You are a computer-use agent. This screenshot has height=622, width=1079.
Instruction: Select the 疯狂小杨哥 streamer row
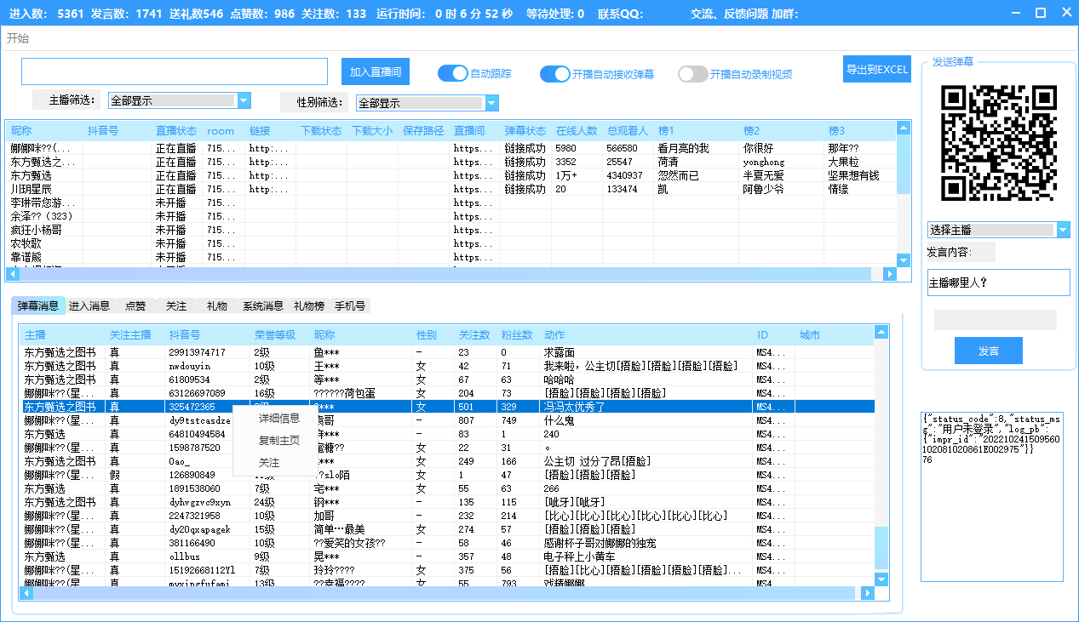tap(451, 230)
